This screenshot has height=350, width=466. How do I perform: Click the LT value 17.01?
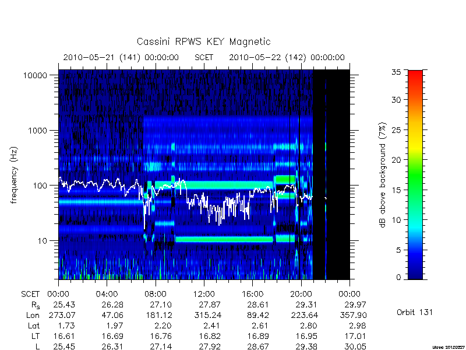point(355,337)
